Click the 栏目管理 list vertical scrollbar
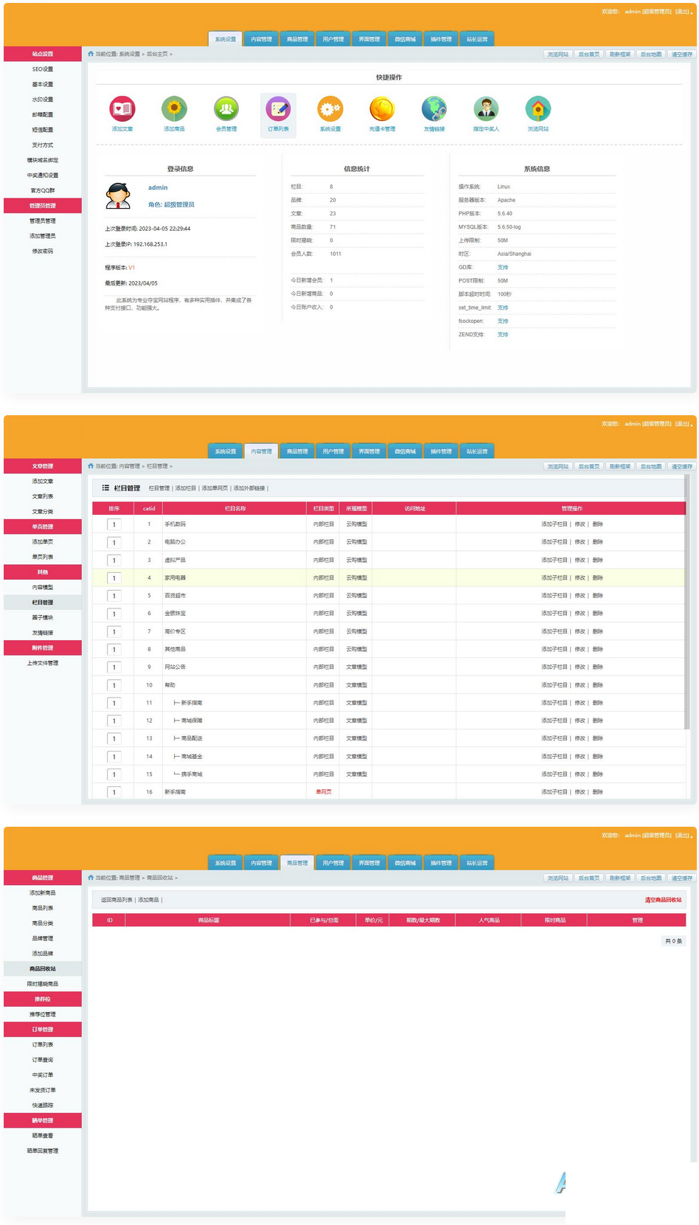 [687, 605]
